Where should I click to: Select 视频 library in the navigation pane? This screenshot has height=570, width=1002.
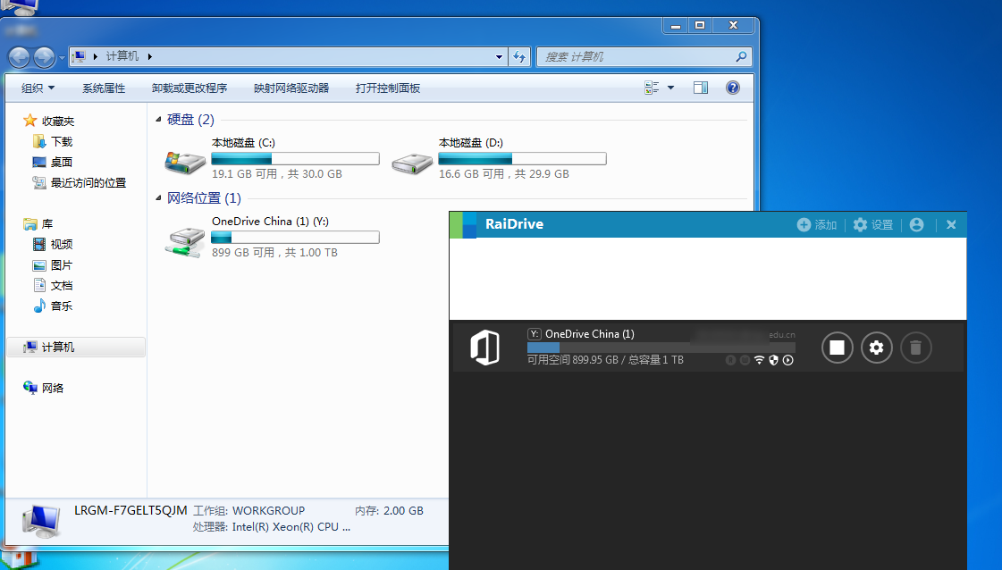[x=62, y=244]
